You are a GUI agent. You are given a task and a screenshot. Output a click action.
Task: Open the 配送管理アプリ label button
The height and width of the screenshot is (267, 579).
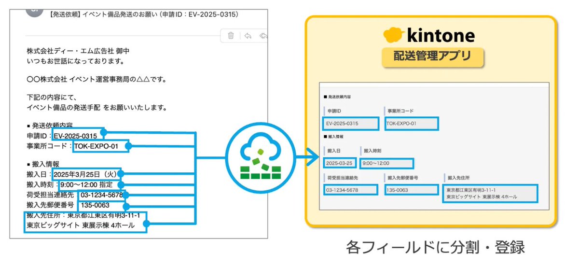point(432,57)
